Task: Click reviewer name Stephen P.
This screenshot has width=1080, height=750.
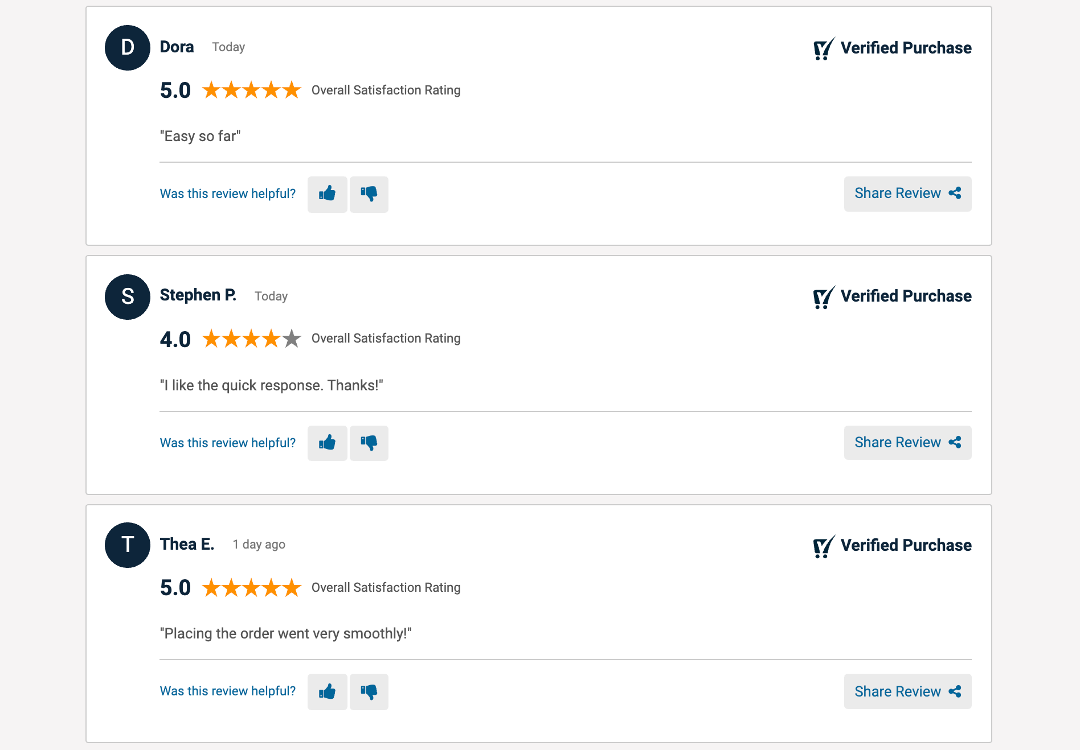Action: pos(198,295)
